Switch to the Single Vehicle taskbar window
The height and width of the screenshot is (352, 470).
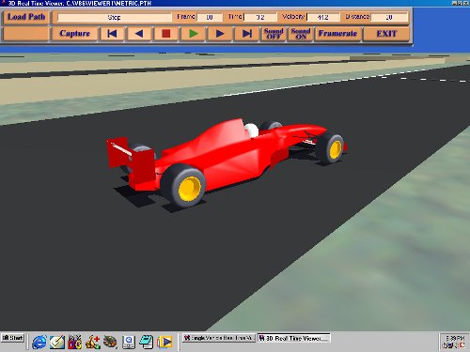219,338
